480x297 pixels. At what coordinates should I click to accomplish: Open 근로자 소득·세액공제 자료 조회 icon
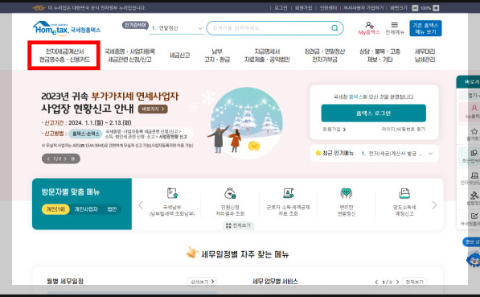(288, 193)
